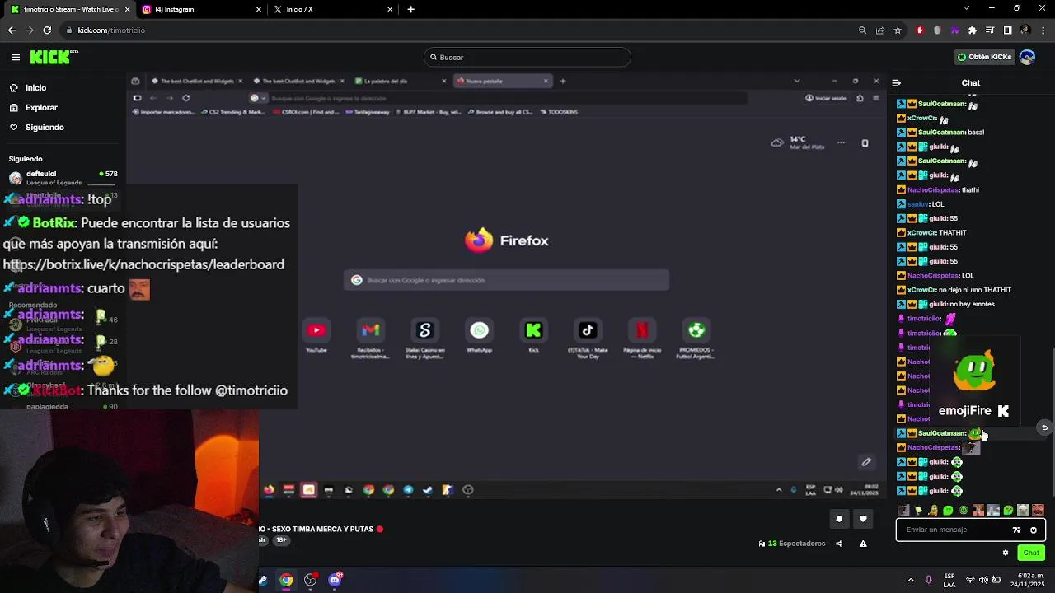Go back in Chrome navigation
The width and height of the screenshot is (1055, 593).
[x=12, y=30]
